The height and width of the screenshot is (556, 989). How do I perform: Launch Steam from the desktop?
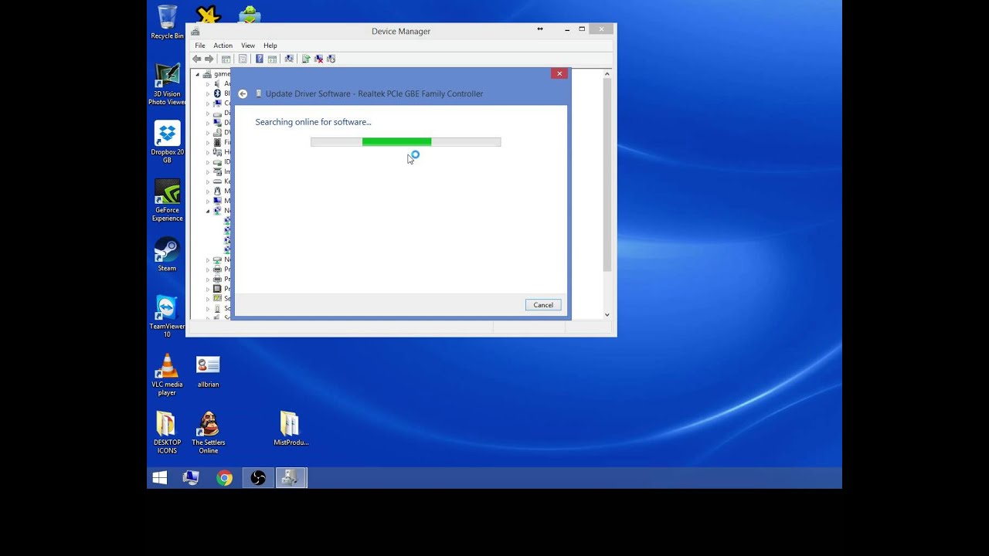coord(167,255)
